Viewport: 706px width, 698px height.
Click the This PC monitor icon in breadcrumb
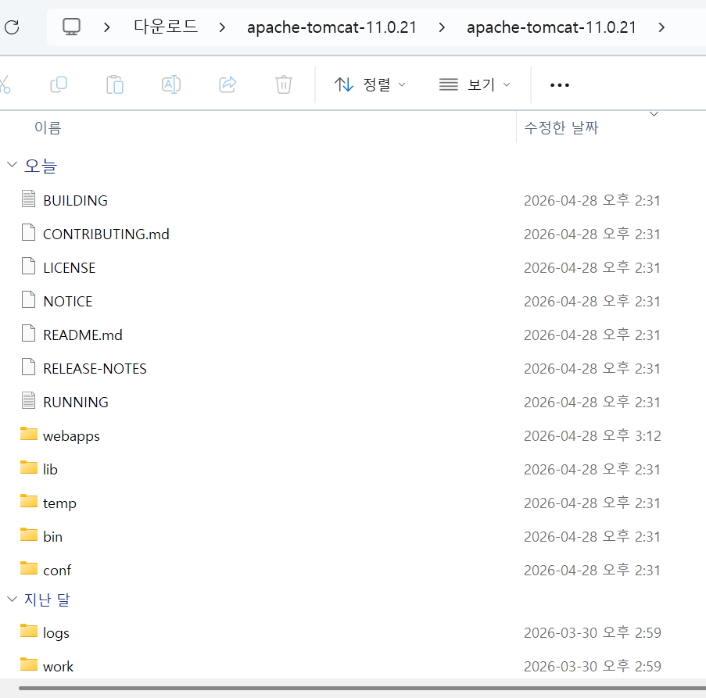(x=71, y=27)
